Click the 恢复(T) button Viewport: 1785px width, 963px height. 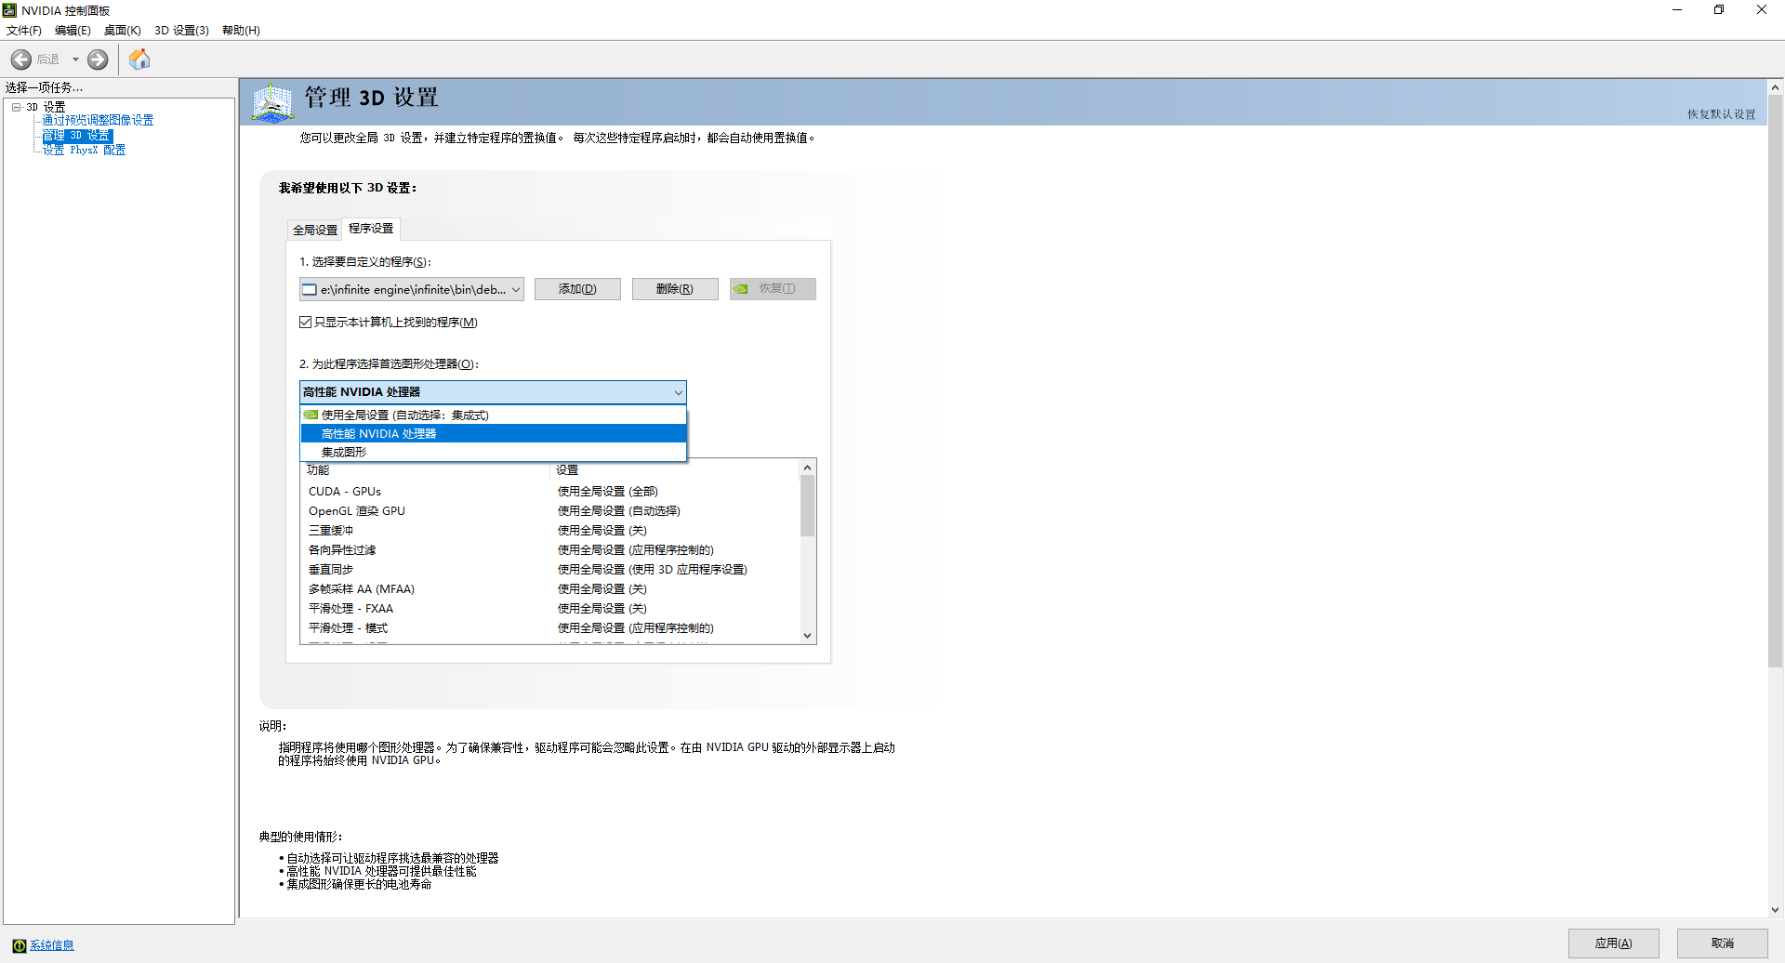click(773, 289)
